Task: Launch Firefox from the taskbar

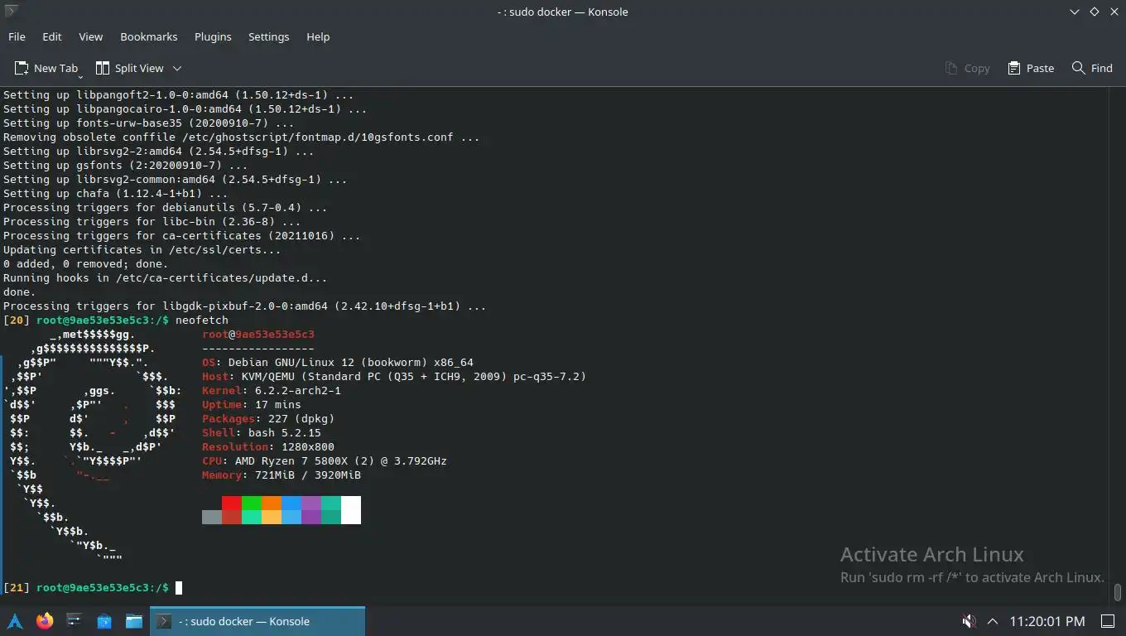Action: (45, 621)
